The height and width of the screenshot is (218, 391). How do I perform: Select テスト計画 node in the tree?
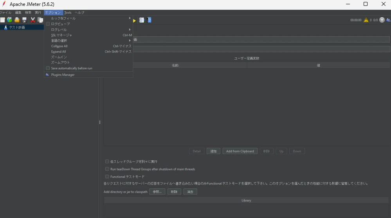tap(17, 27)
